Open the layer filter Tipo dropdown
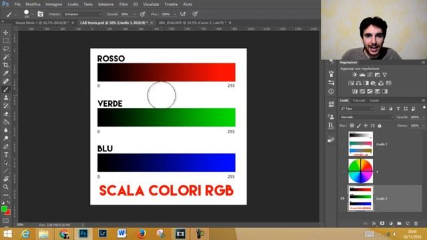 click(x=356, y=109)
